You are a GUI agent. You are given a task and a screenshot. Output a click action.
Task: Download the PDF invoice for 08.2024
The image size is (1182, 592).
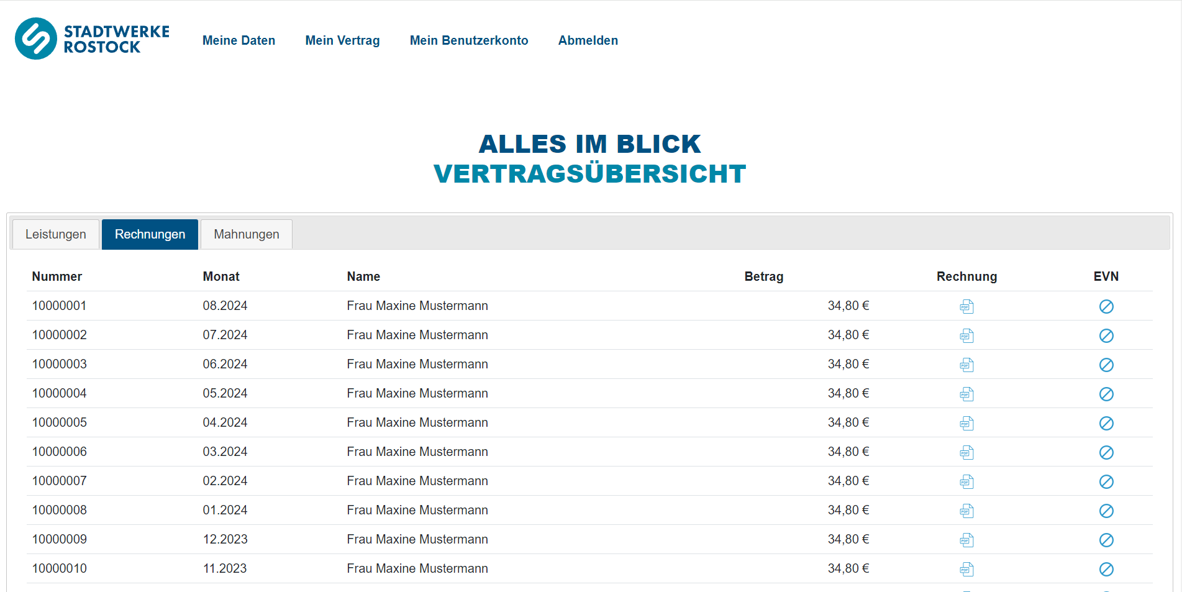[966, 306]
